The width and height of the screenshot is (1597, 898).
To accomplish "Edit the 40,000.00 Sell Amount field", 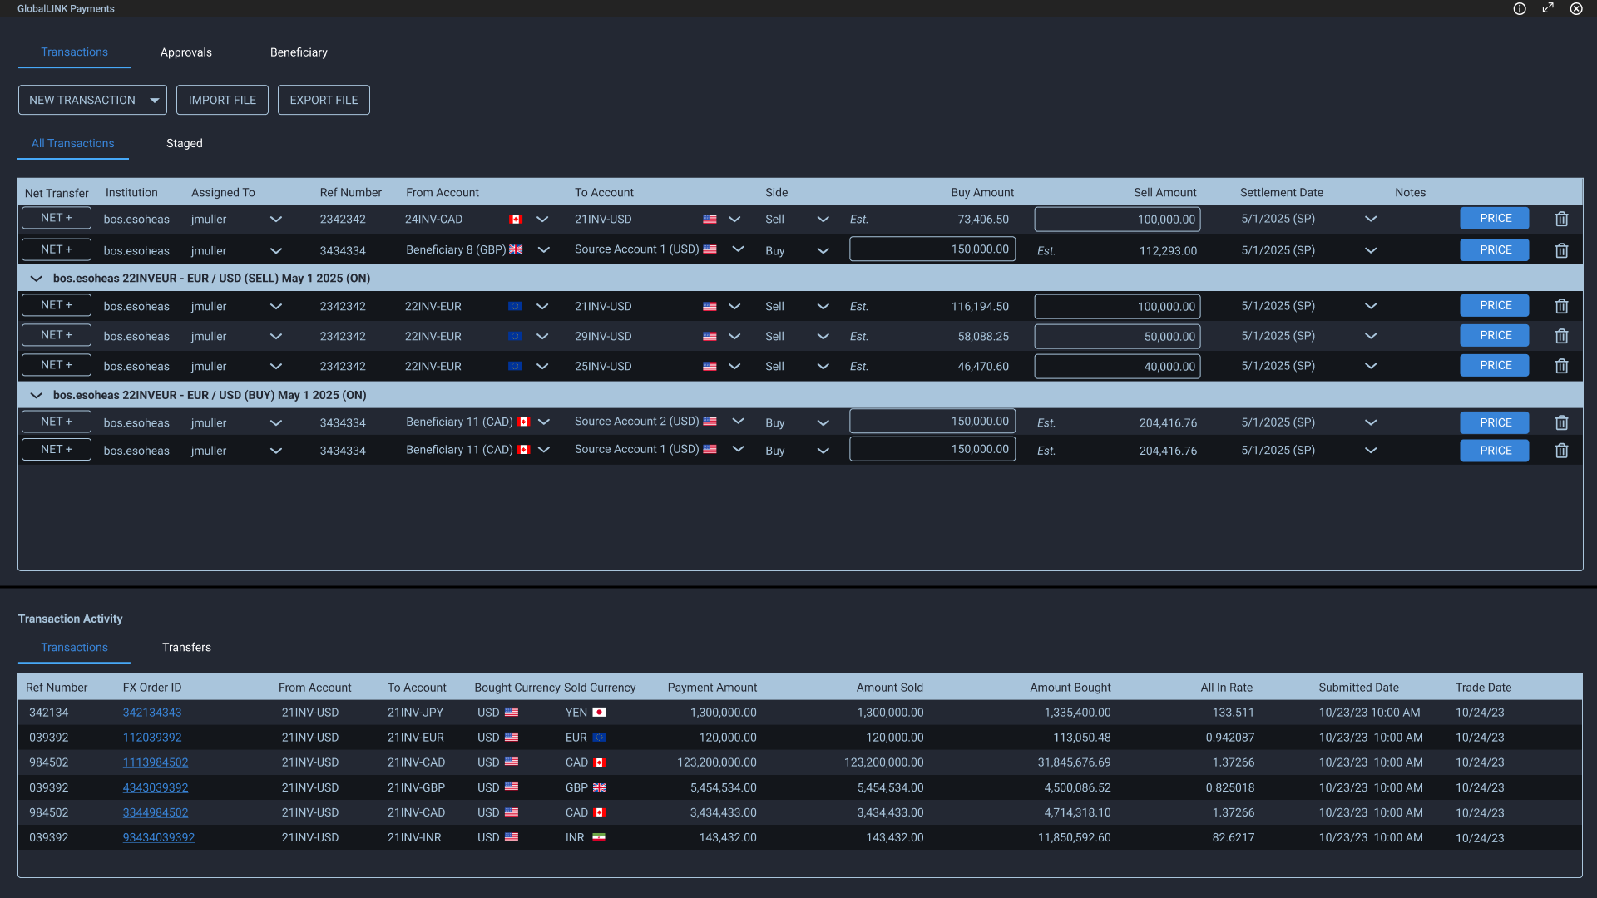I will click(1117, 367).
